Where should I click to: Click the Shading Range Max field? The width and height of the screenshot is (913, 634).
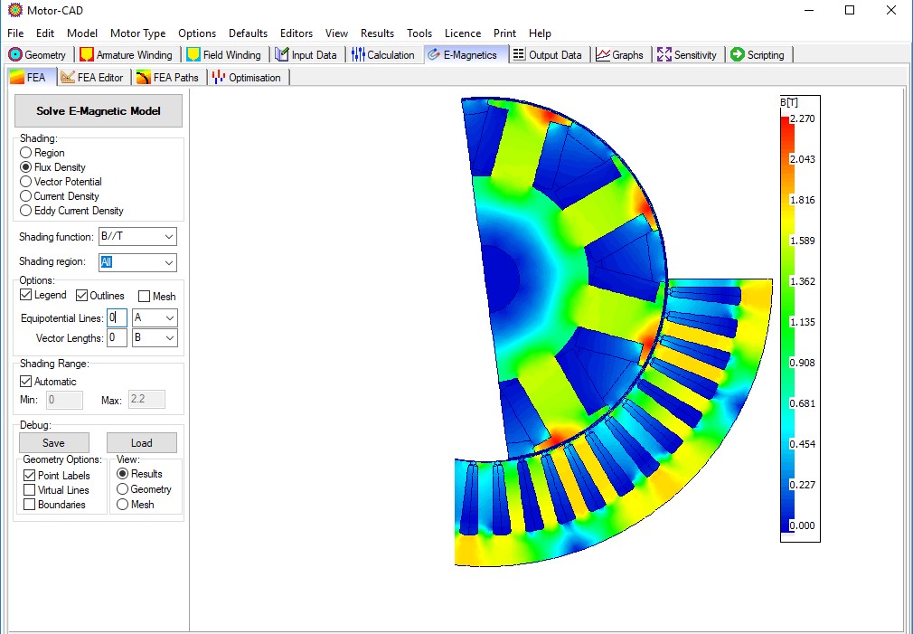click(x=146, y=399)
